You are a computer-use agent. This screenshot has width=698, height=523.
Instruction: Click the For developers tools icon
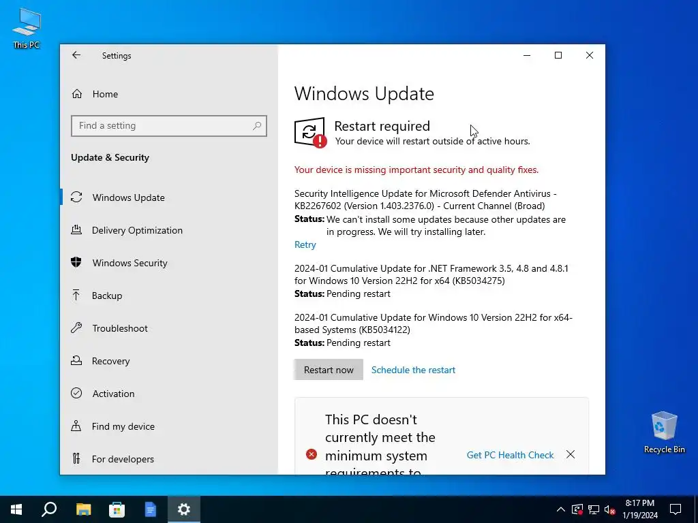76,458
